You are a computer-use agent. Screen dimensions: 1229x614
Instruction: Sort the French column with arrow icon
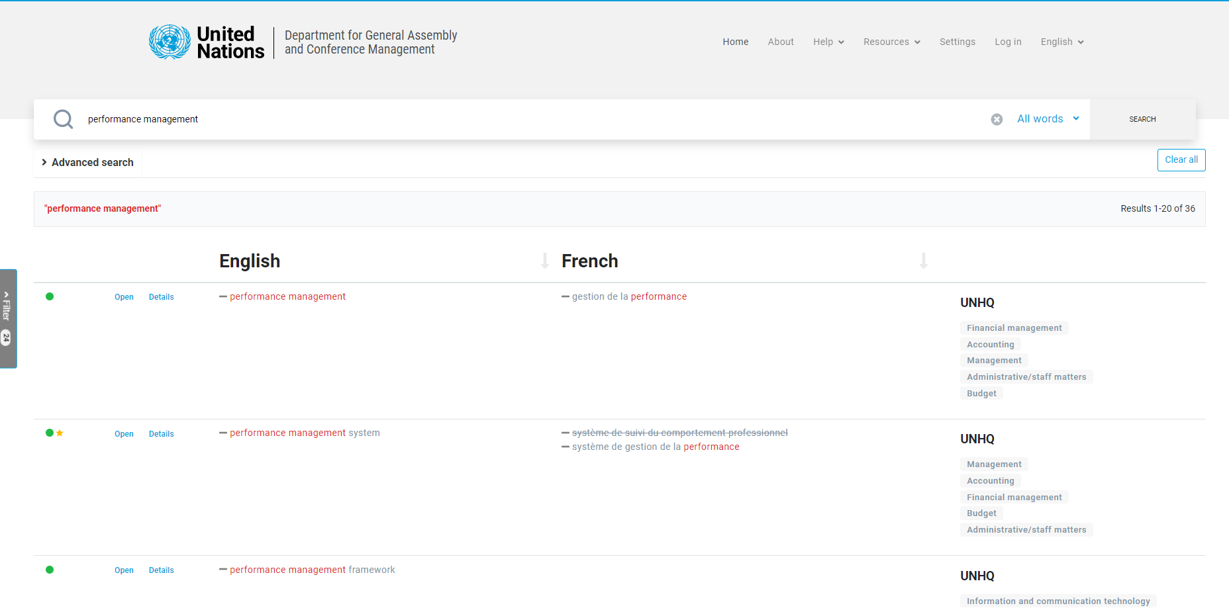pyautogui.click(x=923, y=261)
